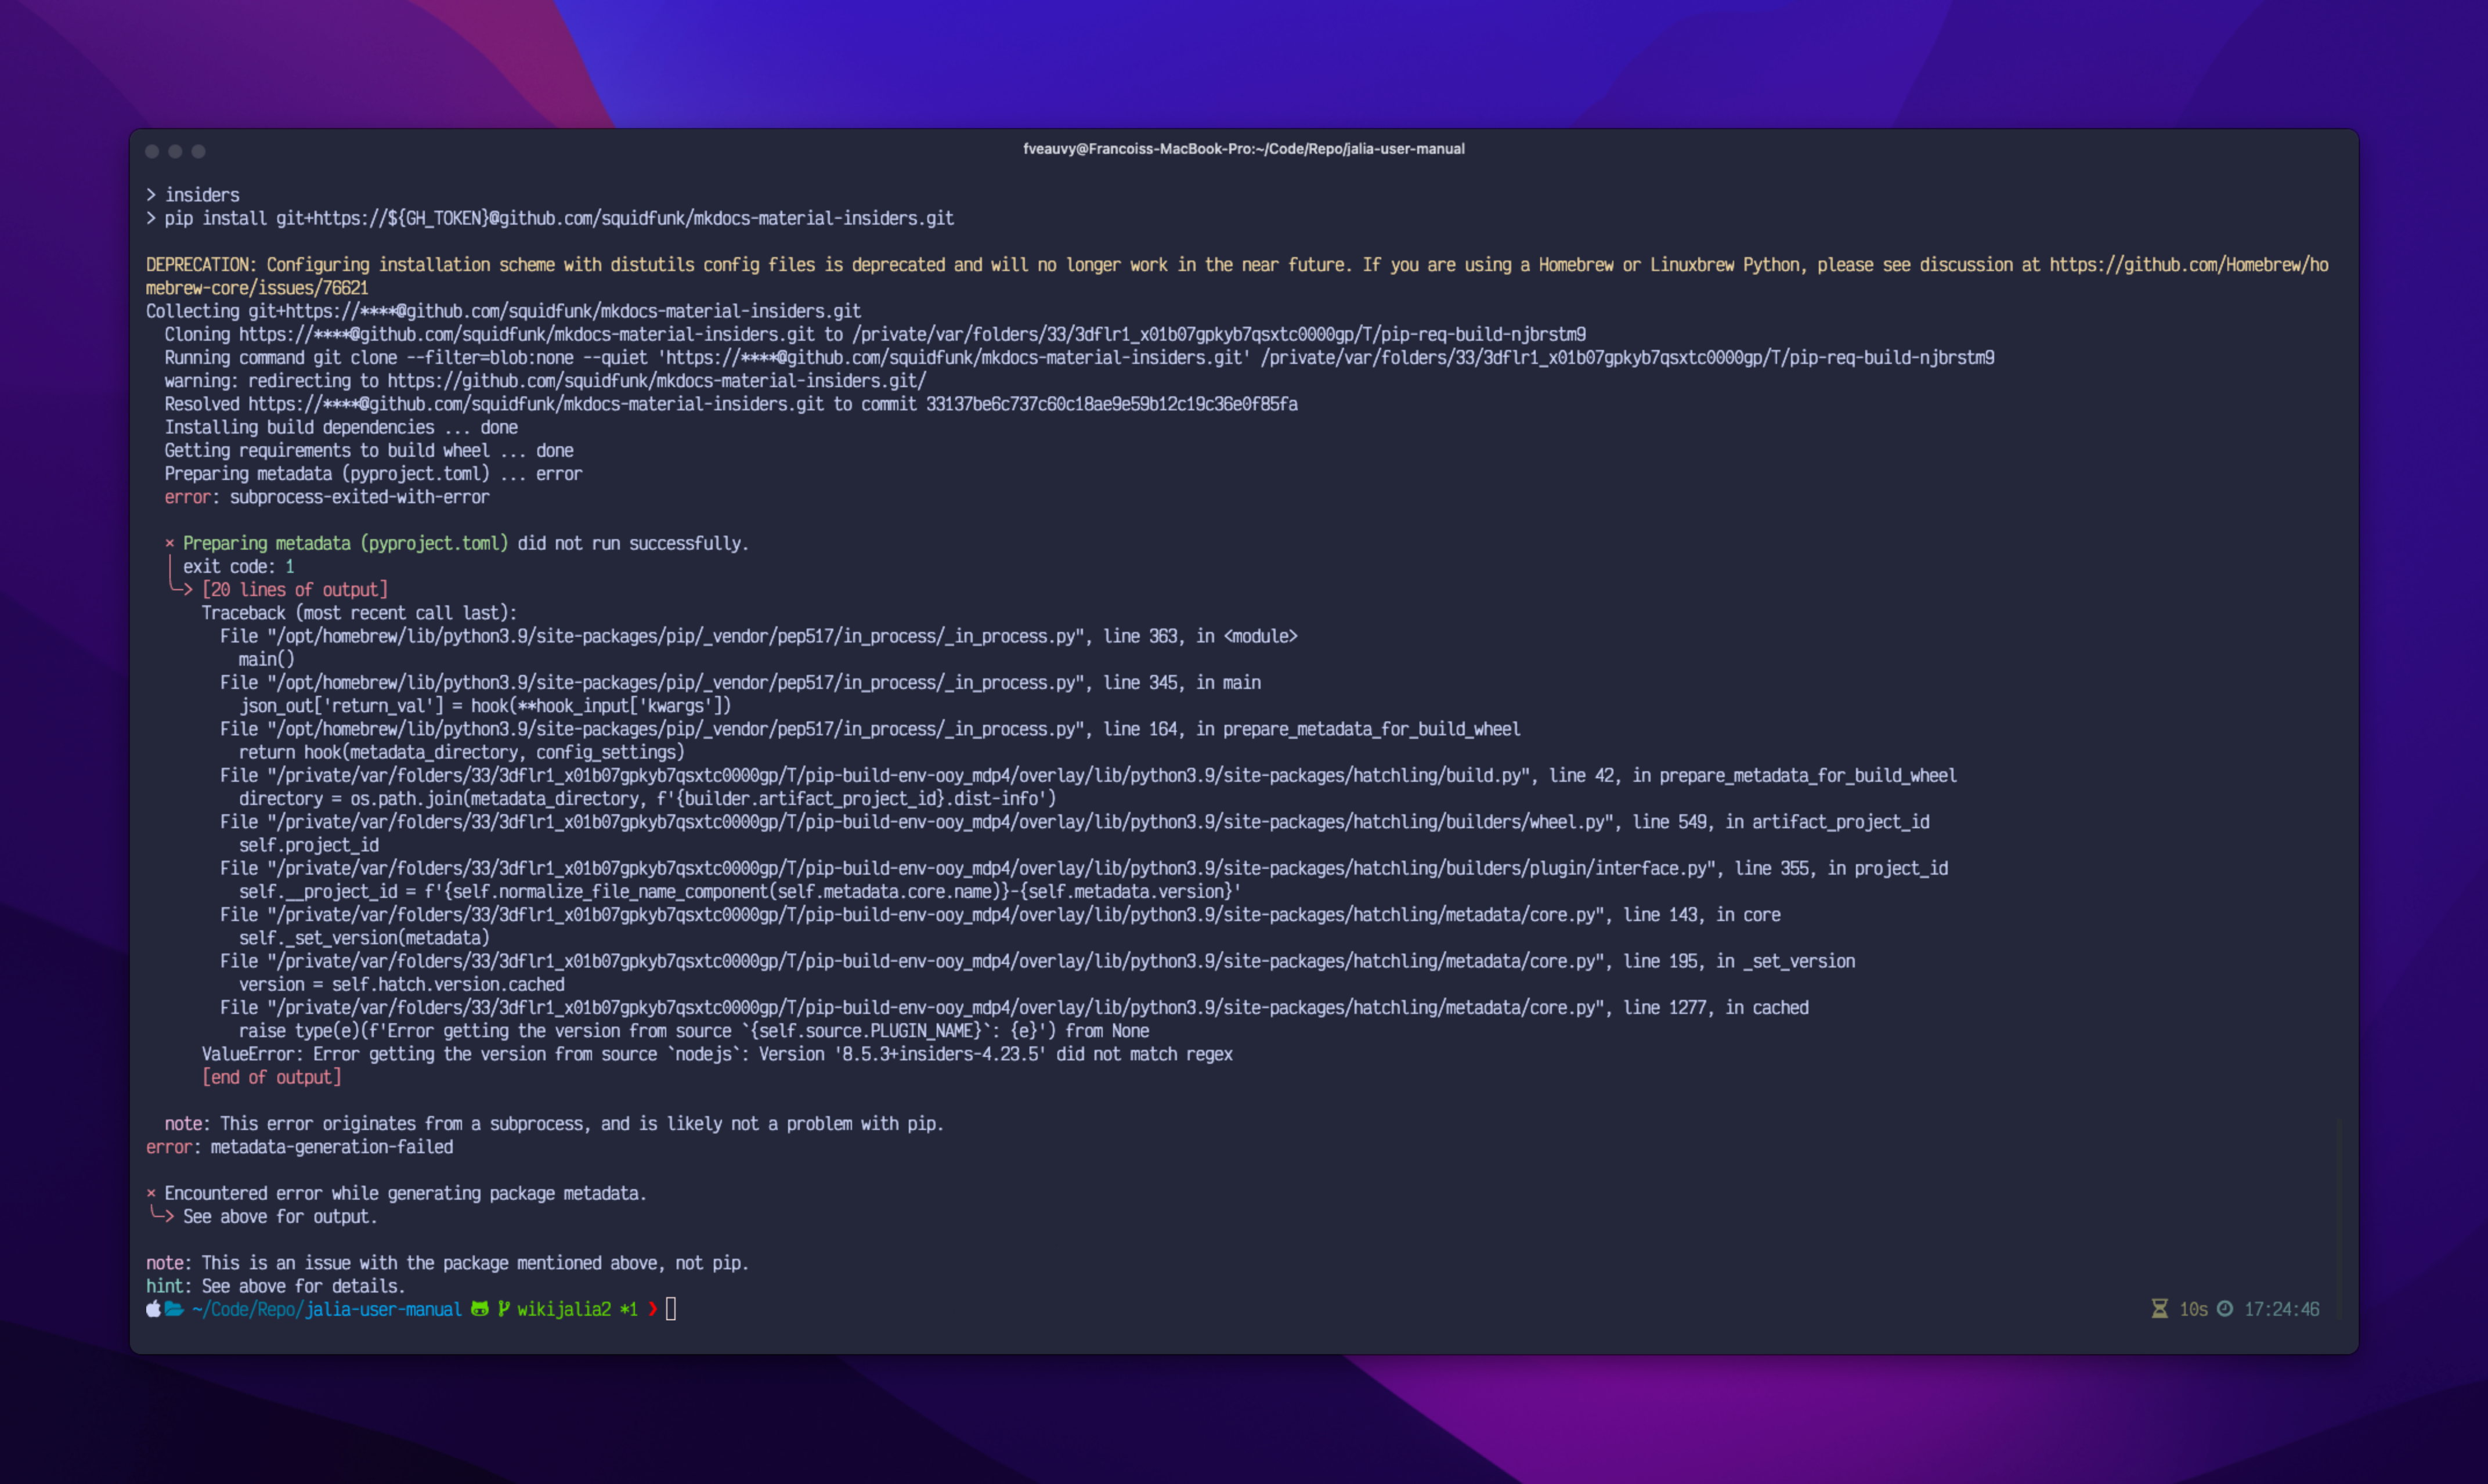Image resolution: width=2488 pixels, height=1484 pixels.
Task: Click the 'main()' traceback line
Action: 267,659
